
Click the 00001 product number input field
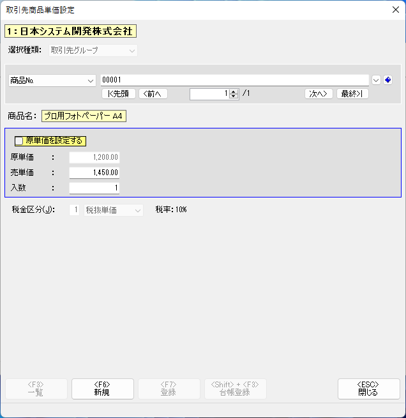[x=234, y=80]
